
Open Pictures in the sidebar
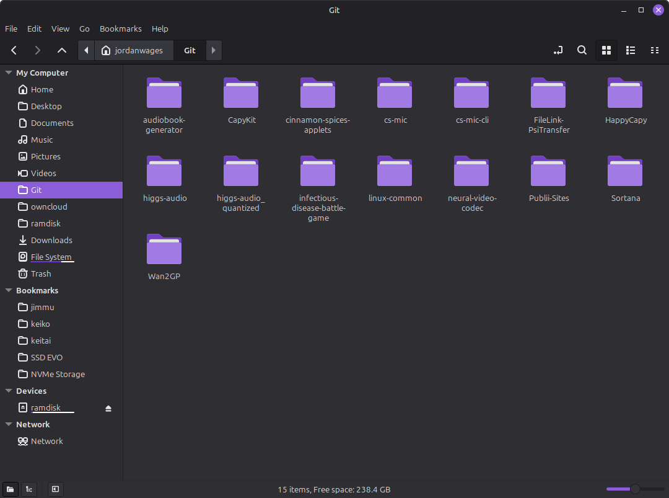(x=61, y=156)
